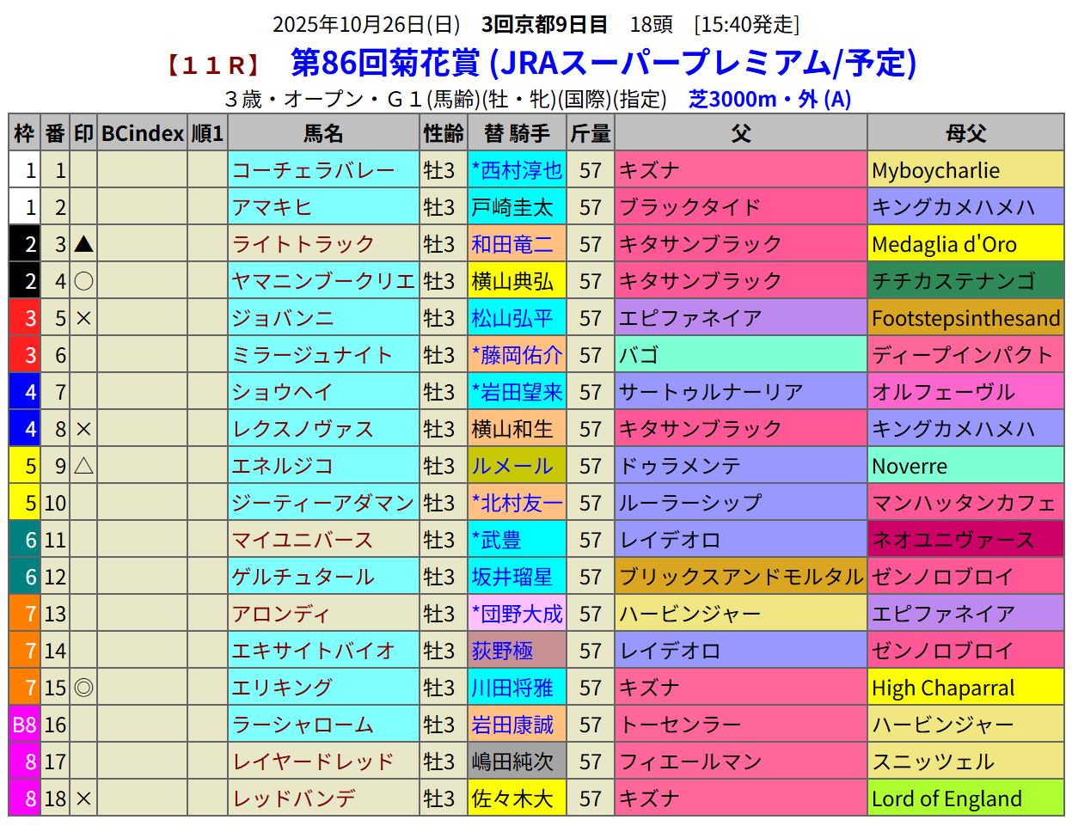1072x826 pixels.
Task: Select the 順1 column header
Action: point(207,133)
